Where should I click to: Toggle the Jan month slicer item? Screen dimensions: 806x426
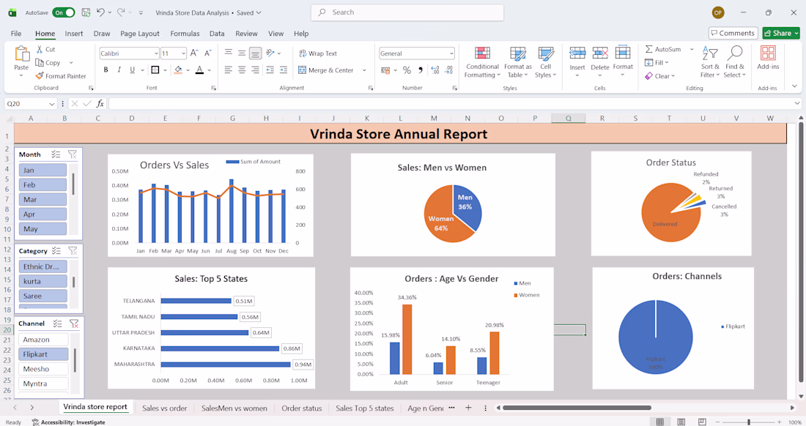click(x=42, y=170)
